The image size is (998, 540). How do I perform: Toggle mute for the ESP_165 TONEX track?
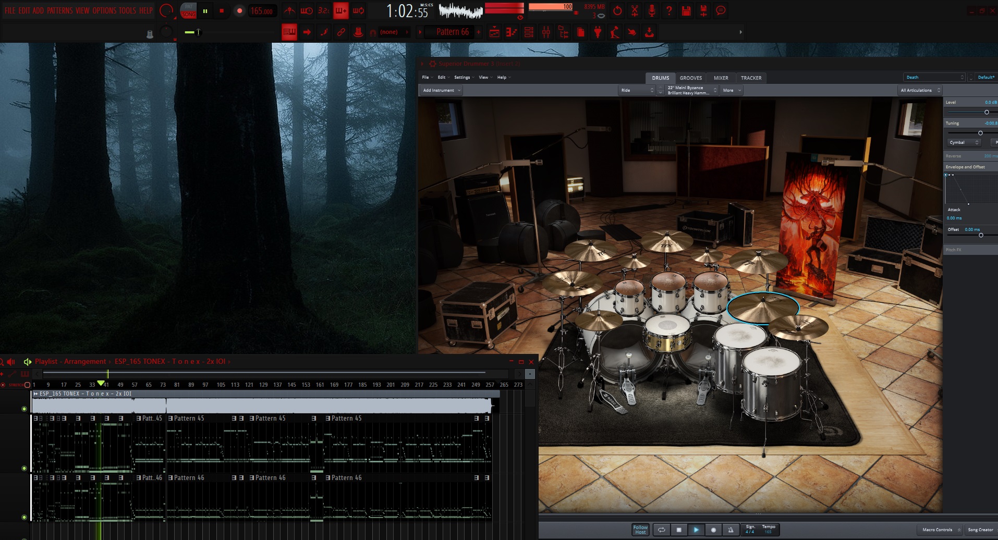(x=24, y=409)
